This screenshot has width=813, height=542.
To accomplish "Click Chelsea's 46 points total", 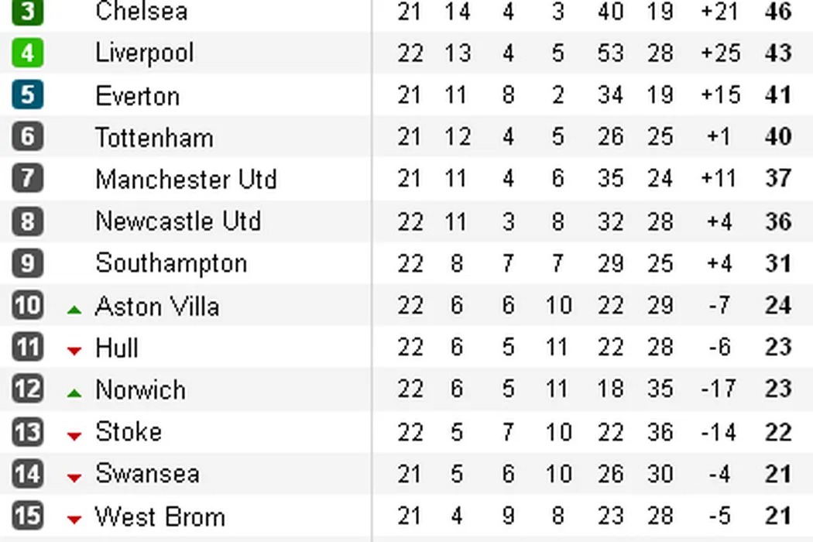I will pos(777,12).
